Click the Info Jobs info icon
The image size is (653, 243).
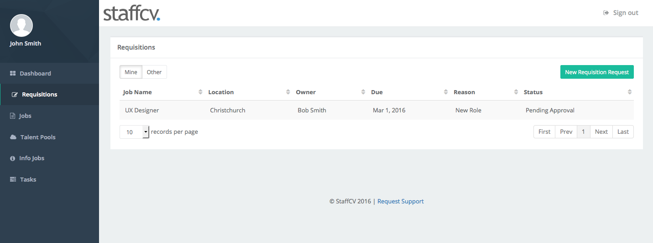[x=13, y=158]
